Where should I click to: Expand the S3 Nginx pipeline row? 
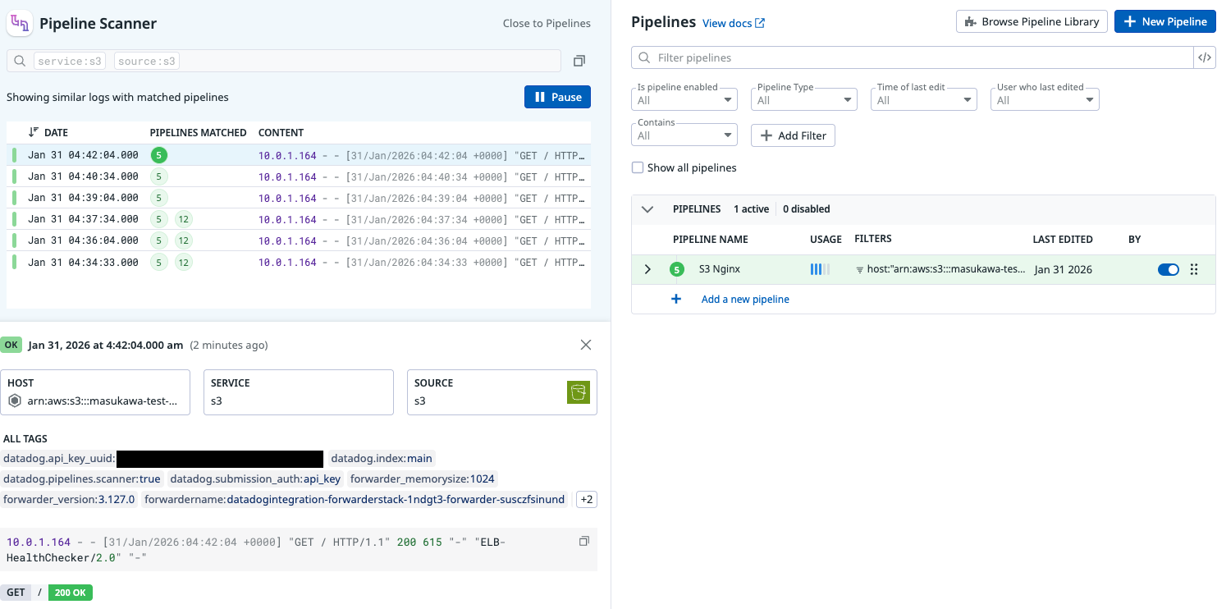(647, 269)
